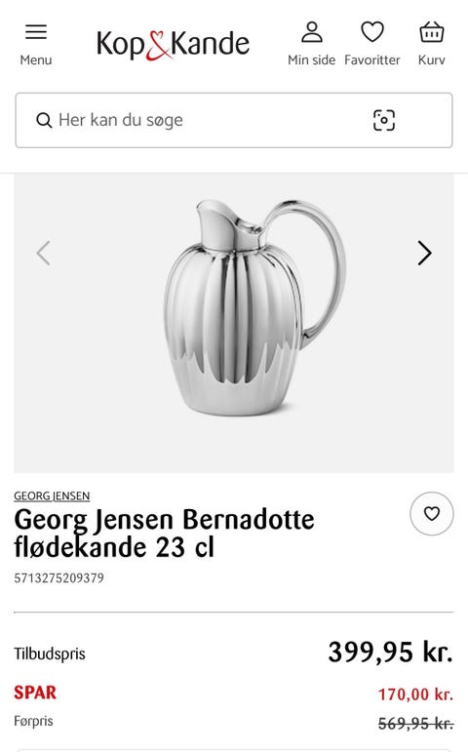The image size is (468, 752).
Task: Open the GEORG JENSEN brand link
Action: coord(52,495)
